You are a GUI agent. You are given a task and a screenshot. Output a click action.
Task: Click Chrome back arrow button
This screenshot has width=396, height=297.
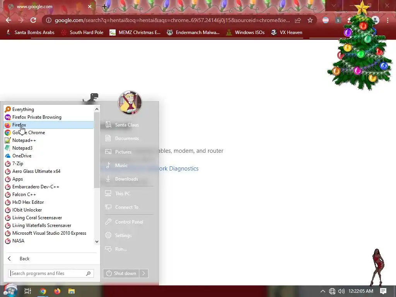pos(9,20)
